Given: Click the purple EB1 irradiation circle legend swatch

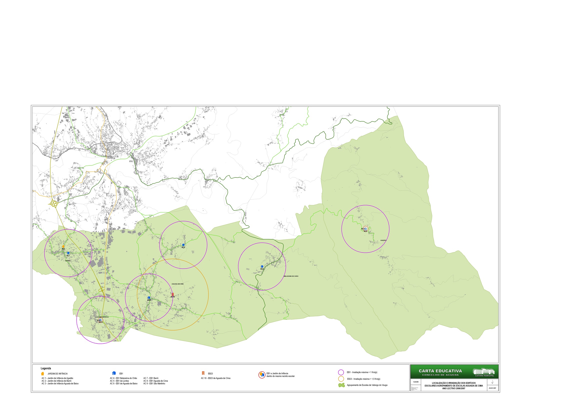Looking at the screenshot, I should pyautogui.click(x=341, y=372).
